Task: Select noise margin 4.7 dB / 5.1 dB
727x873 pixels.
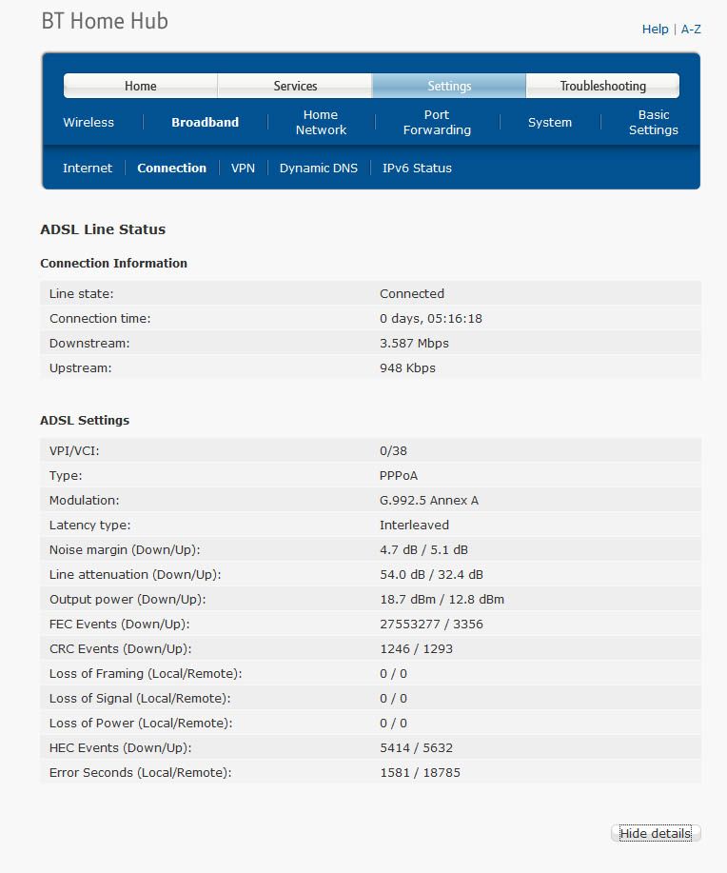Action: [x=423, y=549]
